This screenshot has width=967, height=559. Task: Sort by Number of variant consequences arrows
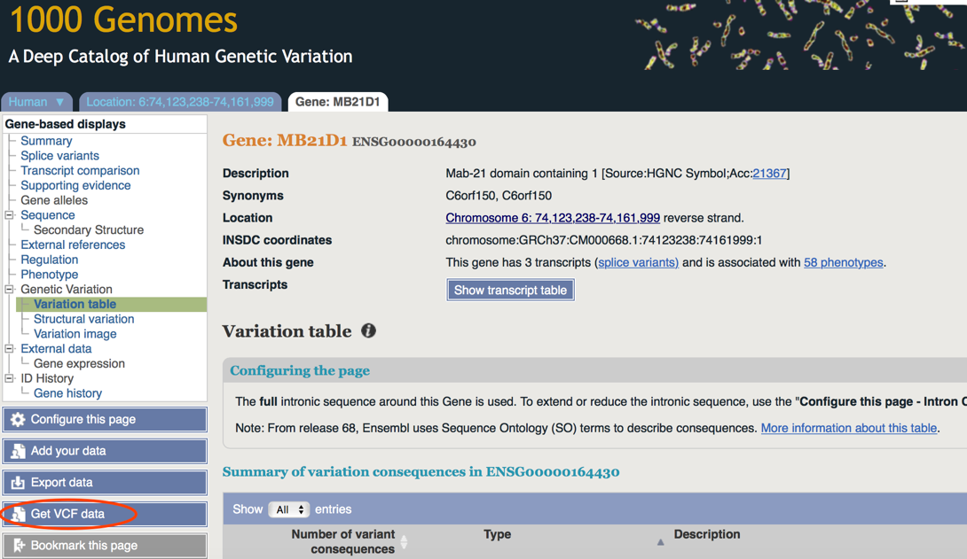(x=404, y=542)
